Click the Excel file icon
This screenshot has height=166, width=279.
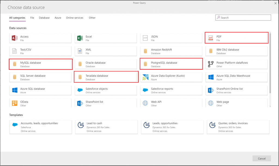[x=80, y=38]
